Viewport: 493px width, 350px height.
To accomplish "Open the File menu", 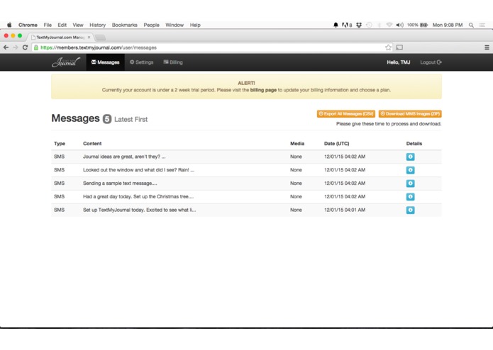I will click(x=48, y=25).
